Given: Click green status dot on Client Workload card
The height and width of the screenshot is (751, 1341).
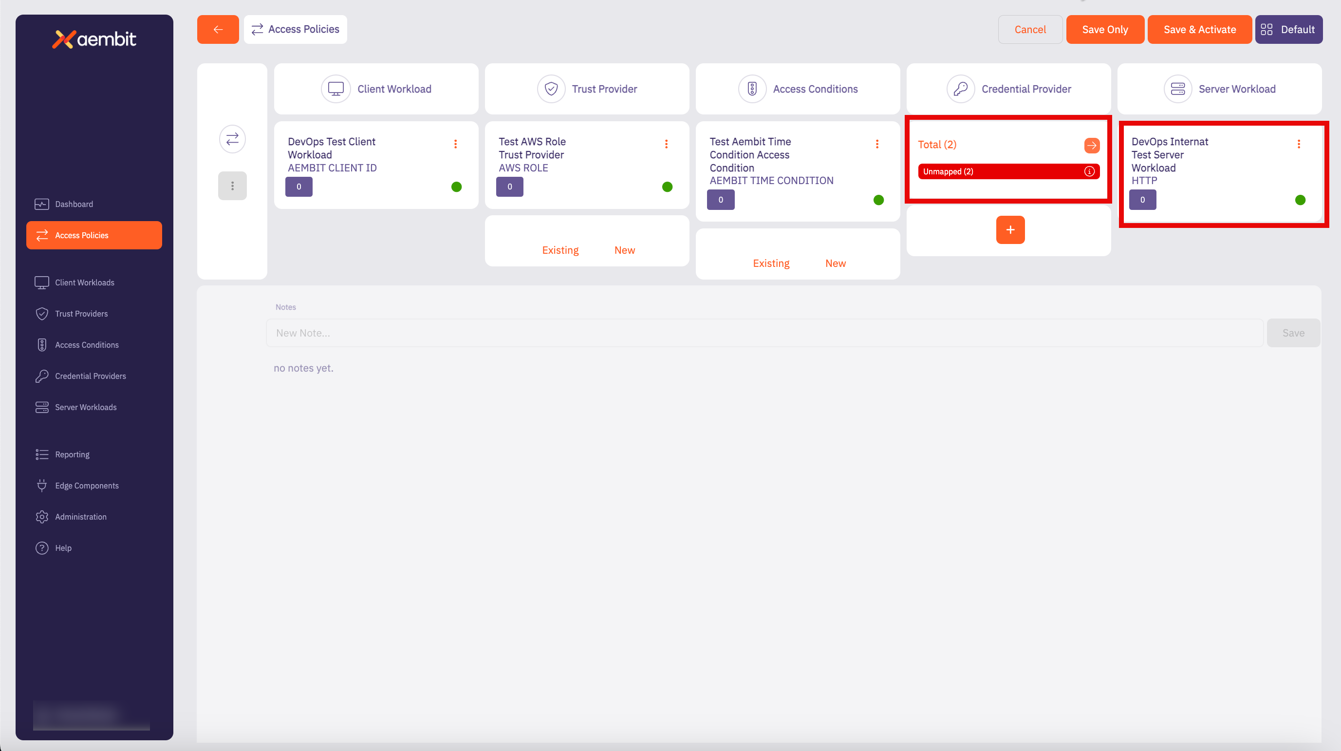Looking at the screenshot, I should point(456,187).
